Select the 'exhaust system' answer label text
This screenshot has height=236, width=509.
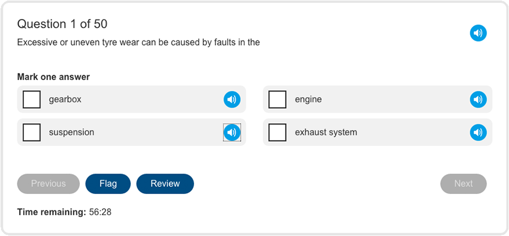326,132
